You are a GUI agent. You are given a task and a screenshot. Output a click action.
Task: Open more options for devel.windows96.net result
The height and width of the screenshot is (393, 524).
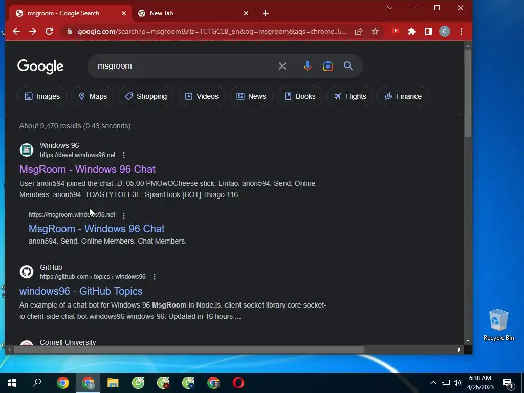(124, 155)
